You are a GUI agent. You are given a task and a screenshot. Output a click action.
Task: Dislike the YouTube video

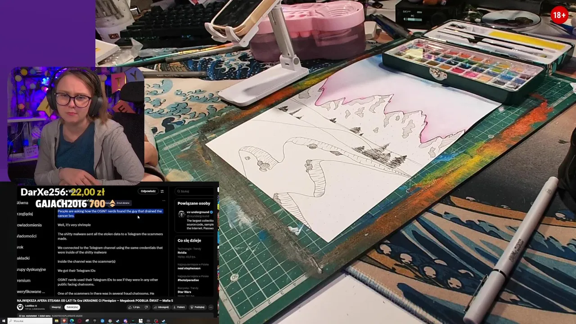tap(146, 307)
